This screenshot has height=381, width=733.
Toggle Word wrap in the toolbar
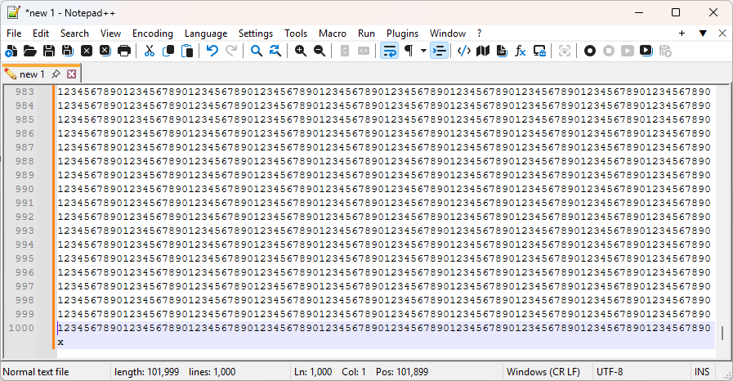390,51
